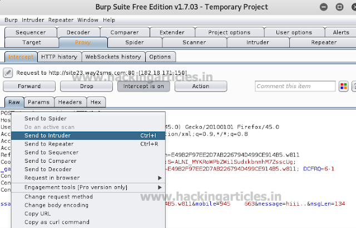Switch to the Sequencer tab
The width and height of the screenshot is (356, 228).
(31, 32)
